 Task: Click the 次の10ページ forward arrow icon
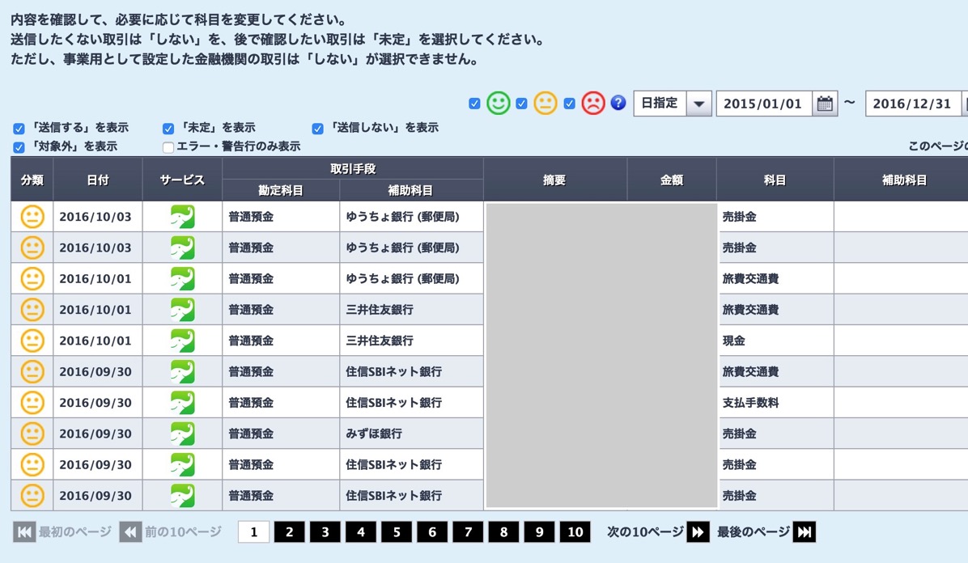[x=698, y=532]
